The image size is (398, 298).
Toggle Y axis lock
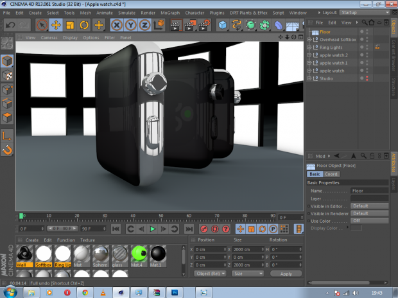coord(131,25)
